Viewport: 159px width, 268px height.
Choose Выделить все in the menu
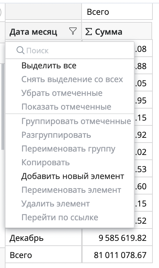click(49, 66)
